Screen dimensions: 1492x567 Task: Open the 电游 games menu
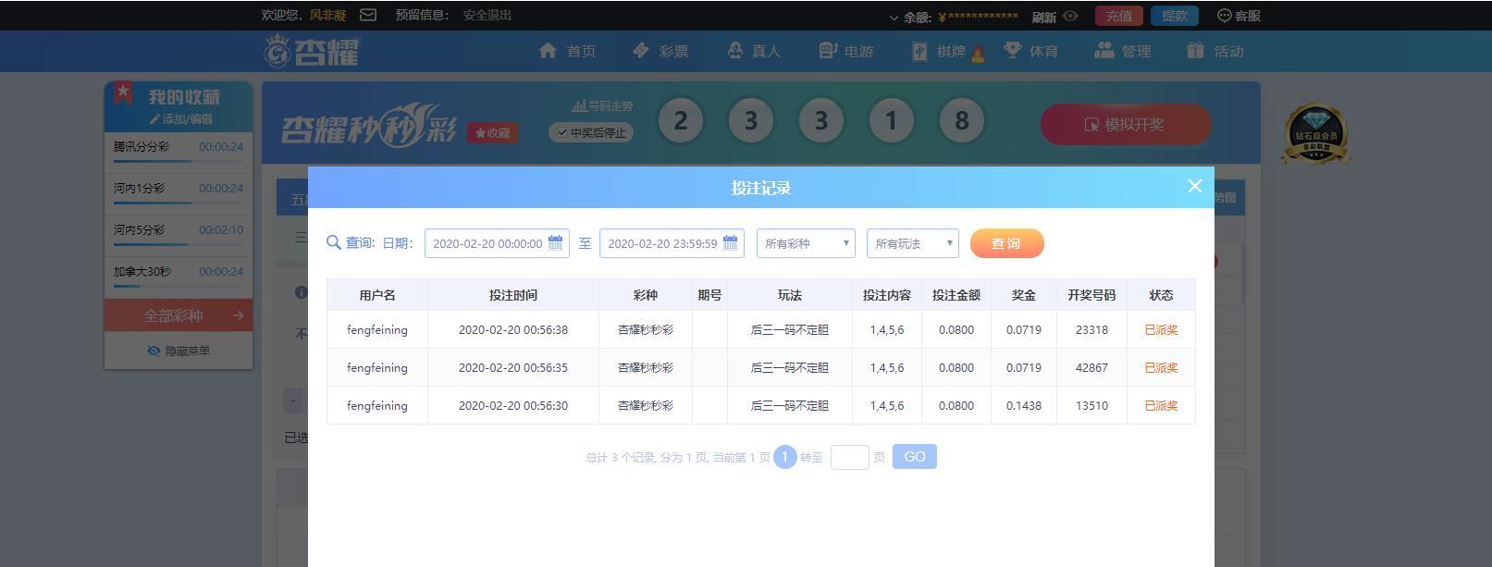(x=845, y=51)
